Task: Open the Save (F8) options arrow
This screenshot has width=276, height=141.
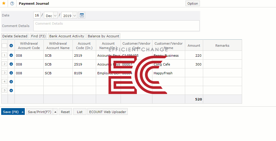Action: tap(22, 112)
